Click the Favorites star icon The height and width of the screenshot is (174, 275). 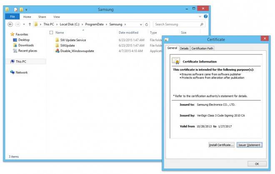pos(12,34)
